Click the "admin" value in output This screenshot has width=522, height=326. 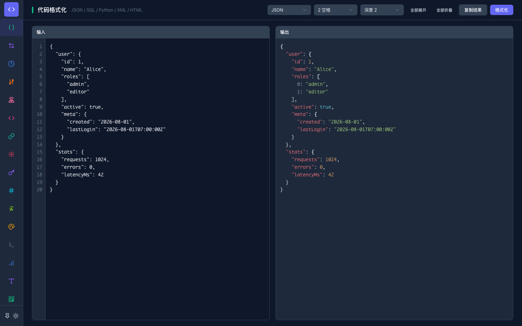click(315, 84)
